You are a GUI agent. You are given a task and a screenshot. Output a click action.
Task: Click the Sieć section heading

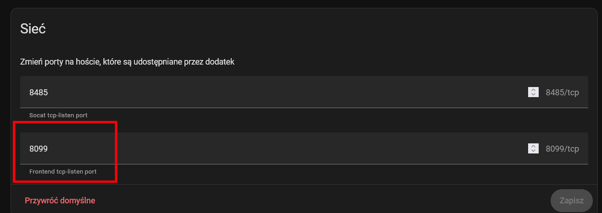(33, 29)
